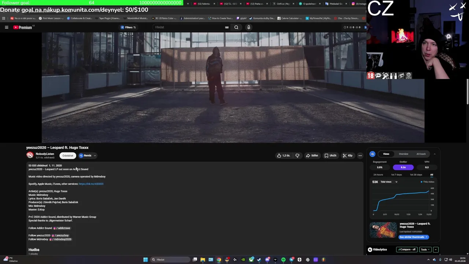The image size is (469, 264).
Task: Switch to the Překladač Google browser tab
Action: (336, 4)
